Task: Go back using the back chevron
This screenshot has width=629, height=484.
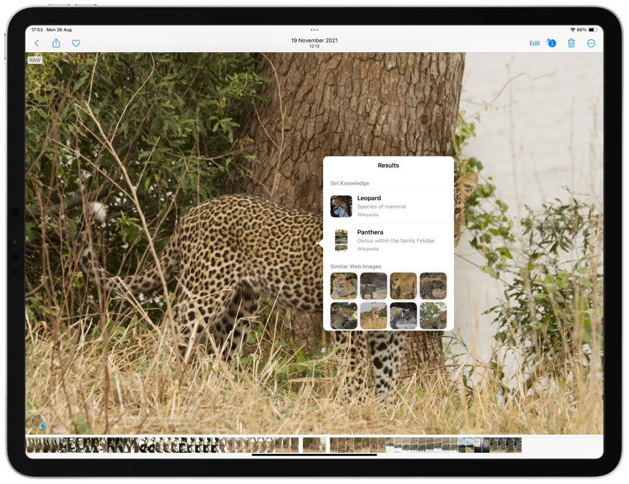Action: tap(37, 44)
